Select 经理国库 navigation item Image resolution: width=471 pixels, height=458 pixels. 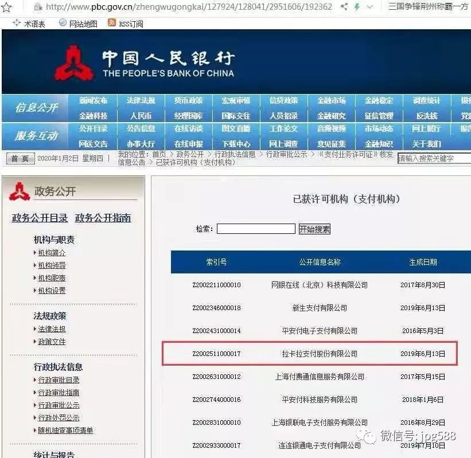[x=189, y=116]
